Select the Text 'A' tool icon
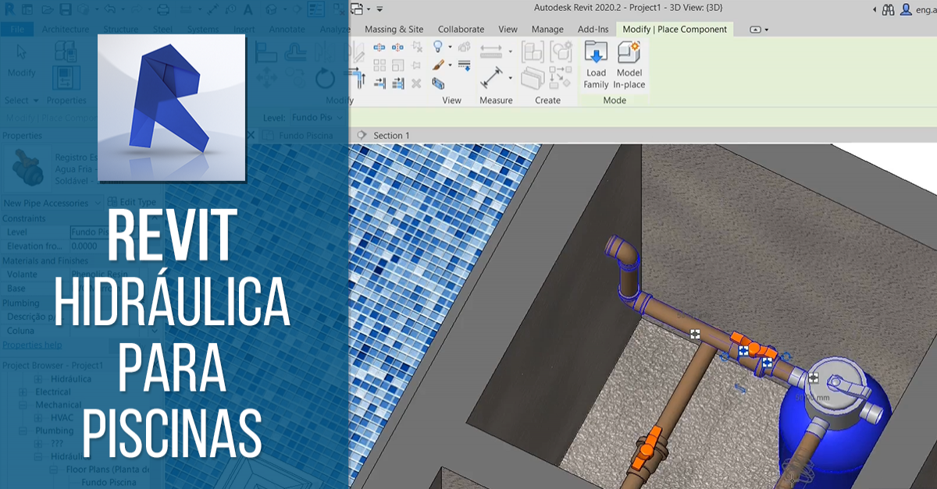 pos(248,9)
